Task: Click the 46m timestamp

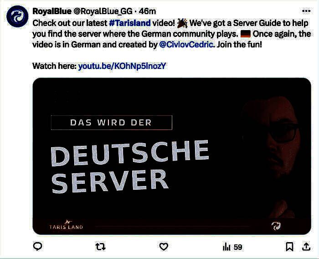Action: click(x=148, y=11)
